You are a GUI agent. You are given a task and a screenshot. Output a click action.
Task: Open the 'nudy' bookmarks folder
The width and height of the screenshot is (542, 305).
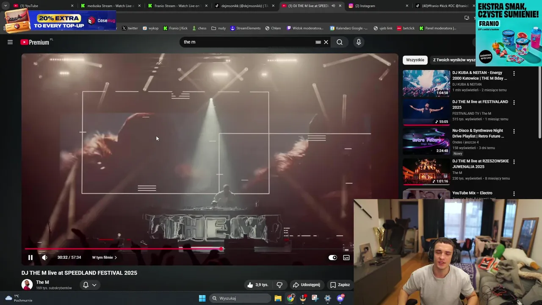[218, 28]
